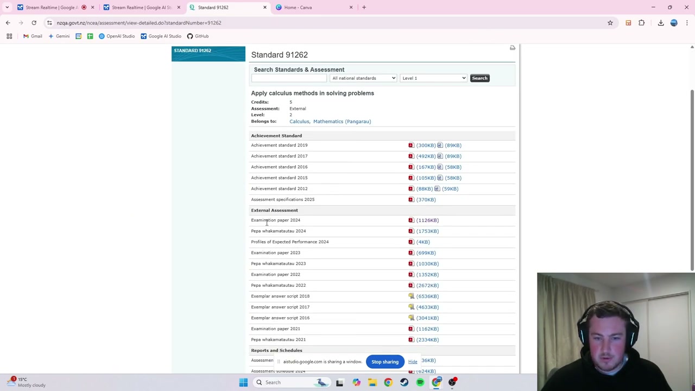Open the Gemini bookmark
Image resolution: width=695 pixels, height=391 pixels.
[x=59, y=36]
